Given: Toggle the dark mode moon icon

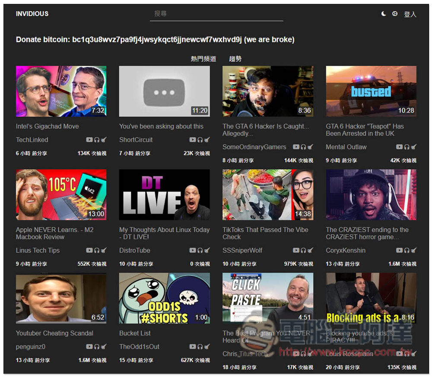Looking at the screenshot, I should [x=383, y=14].
